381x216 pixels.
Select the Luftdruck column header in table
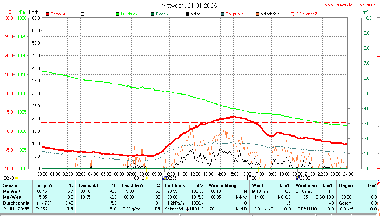click(x=175, y=185)
